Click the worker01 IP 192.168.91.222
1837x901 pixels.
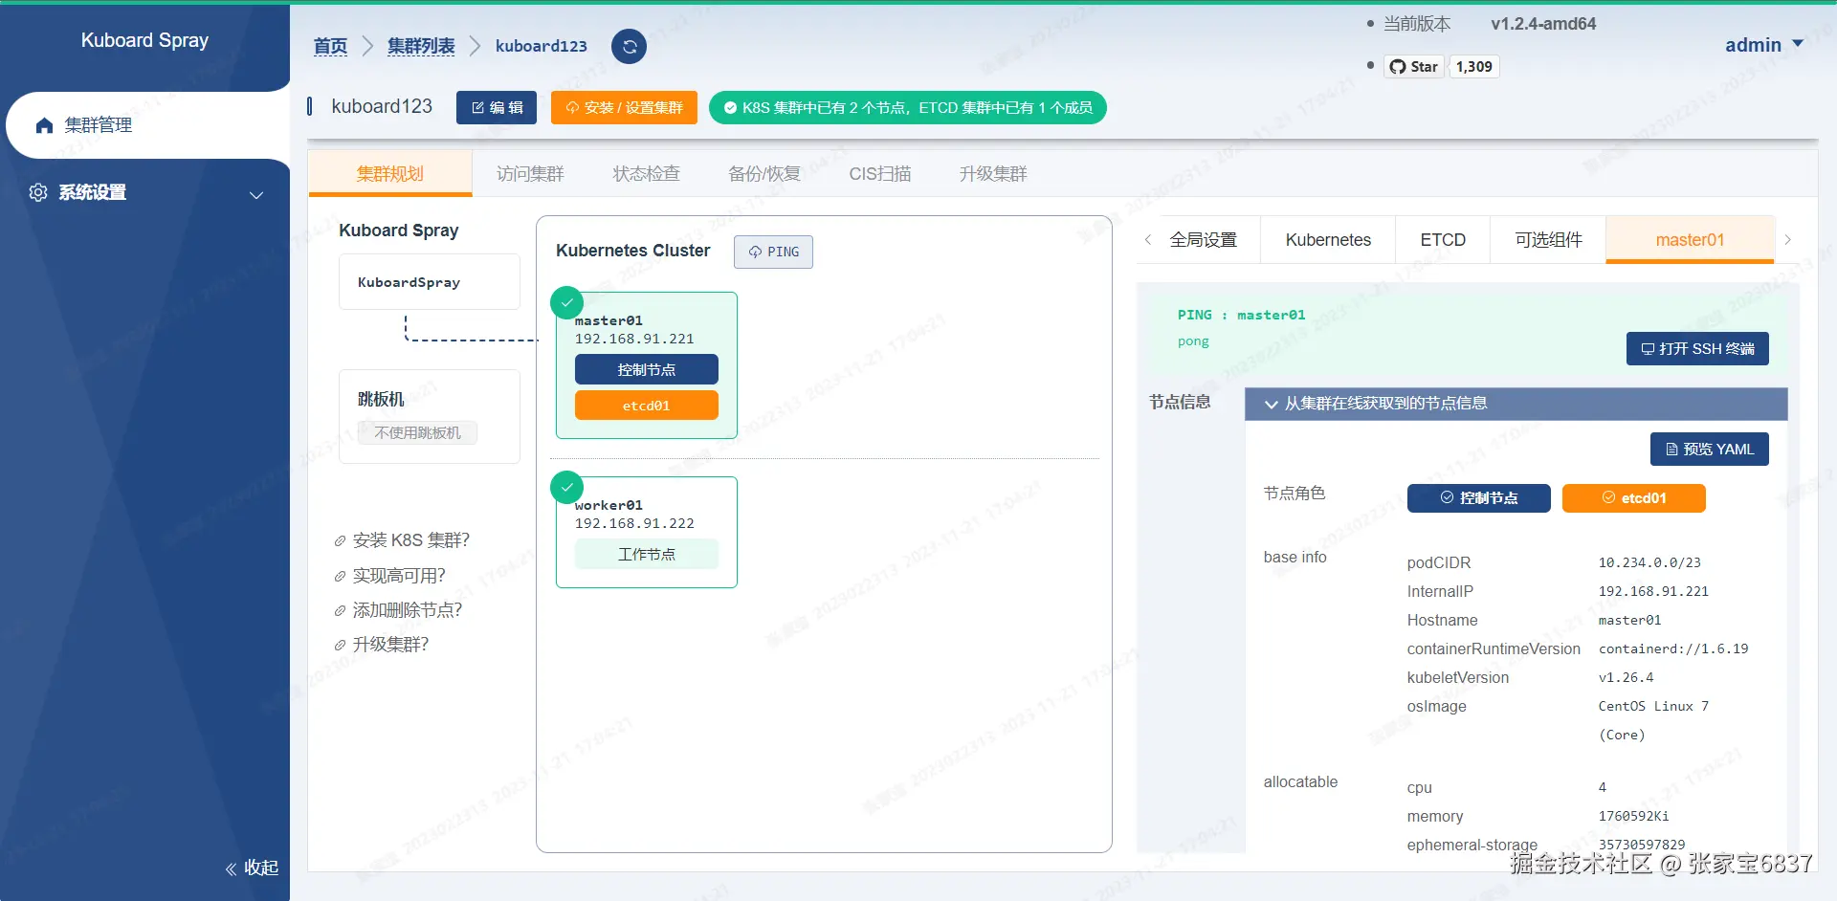pyautogui.click(x=634, y=523)
